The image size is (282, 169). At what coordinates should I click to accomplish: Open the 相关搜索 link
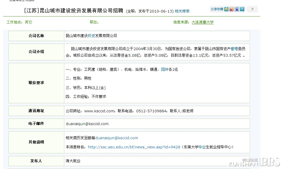[x=182, y=11]
